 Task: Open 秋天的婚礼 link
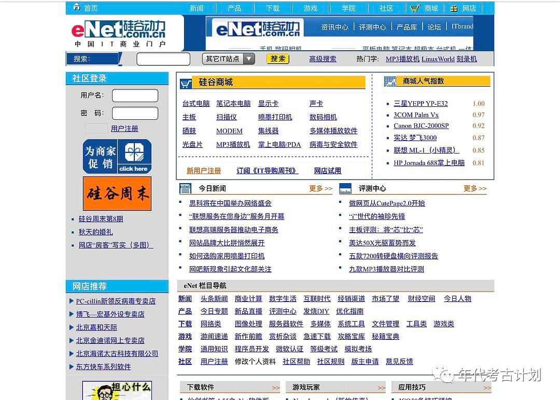point(96,232)
